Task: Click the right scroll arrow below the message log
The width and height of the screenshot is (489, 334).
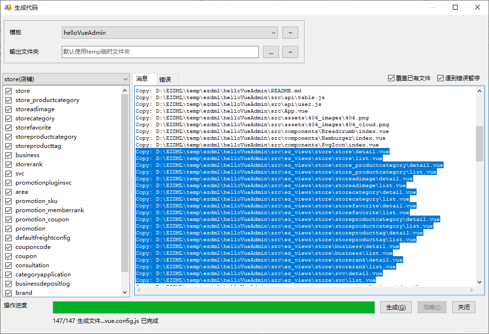Action: click(472, 290)
